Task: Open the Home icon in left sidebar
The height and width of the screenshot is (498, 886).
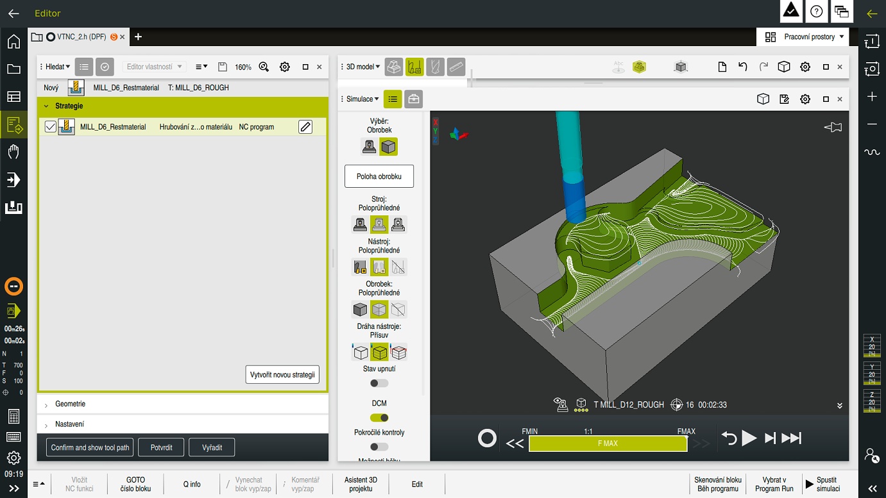Action: coord(13,42)
